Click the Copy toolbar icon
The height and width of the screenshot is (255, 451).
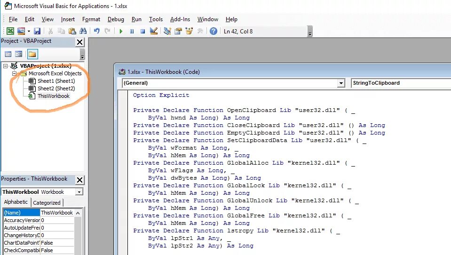61,31
